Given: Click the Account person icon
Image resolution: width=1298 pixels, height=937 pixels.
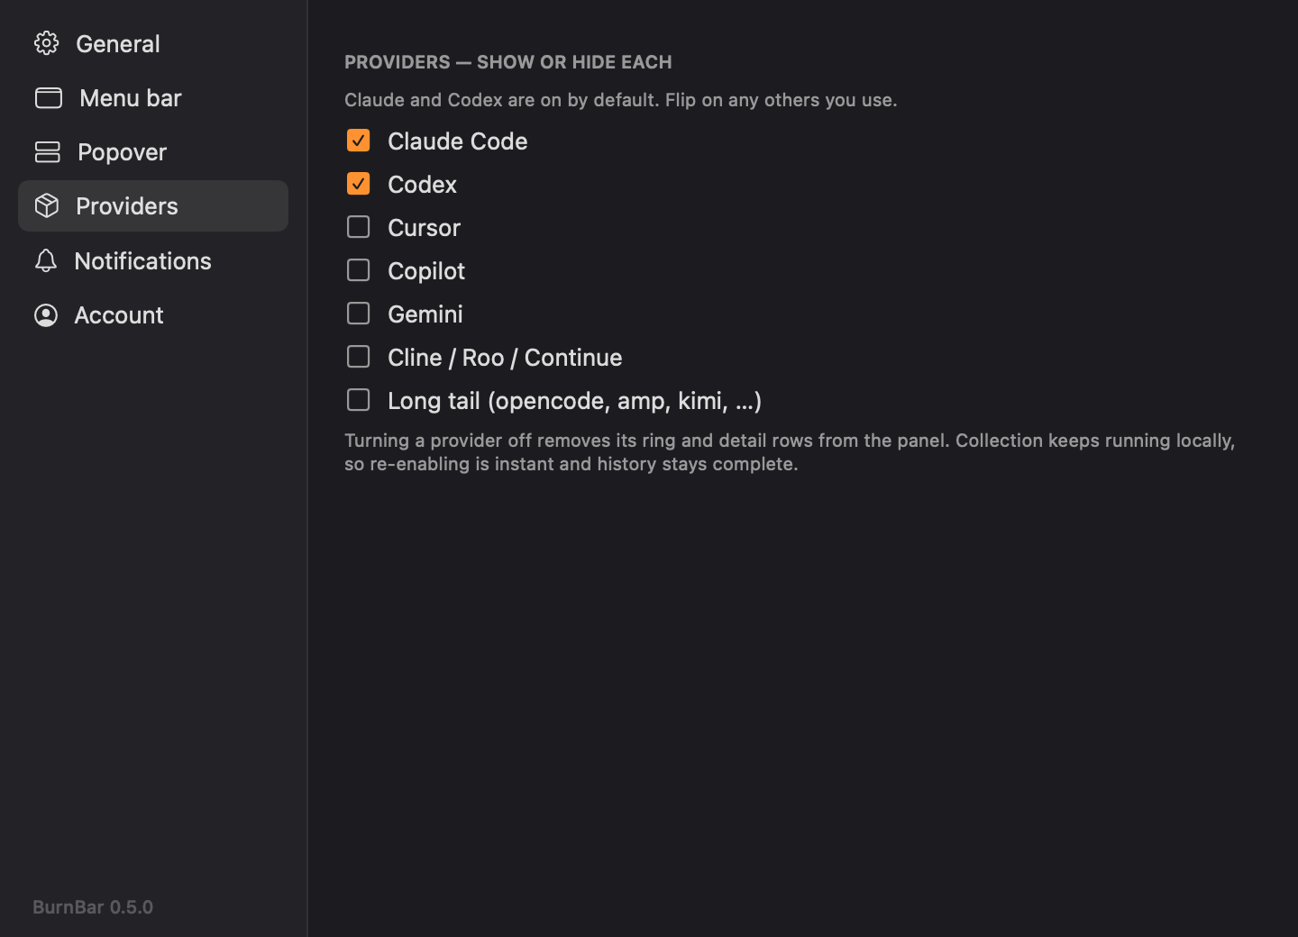Looking at the screenshot, I should [46, 314].
